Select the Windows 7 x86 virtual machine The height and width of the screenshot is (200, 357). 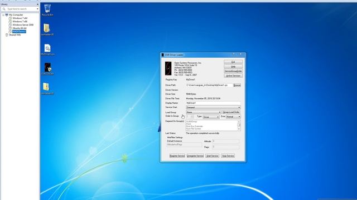[x=20, y=21]
